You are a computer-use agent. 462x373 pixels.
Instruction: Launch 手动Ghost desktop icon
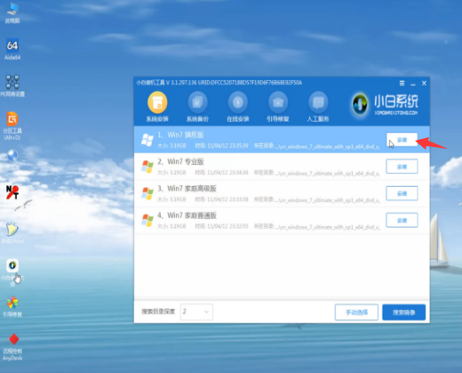click(x=12, y=232)
